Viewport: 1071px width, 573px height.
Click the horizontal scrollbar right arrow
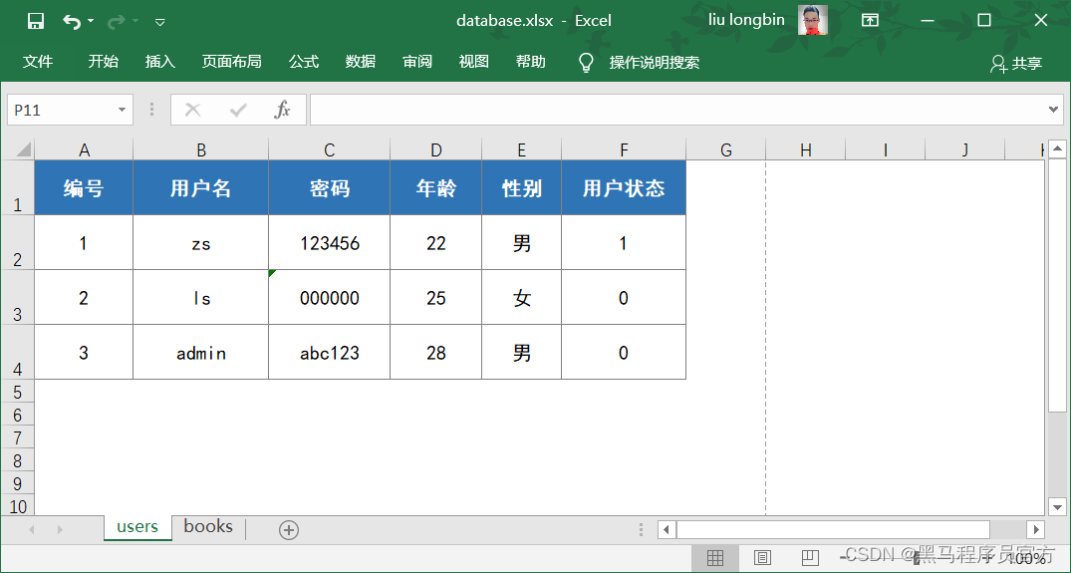tap(1036, 529)
